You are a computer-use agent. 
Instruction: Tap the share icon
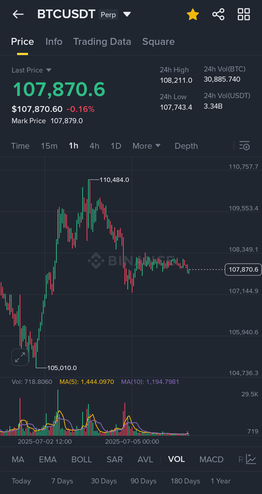coord(218,15)
